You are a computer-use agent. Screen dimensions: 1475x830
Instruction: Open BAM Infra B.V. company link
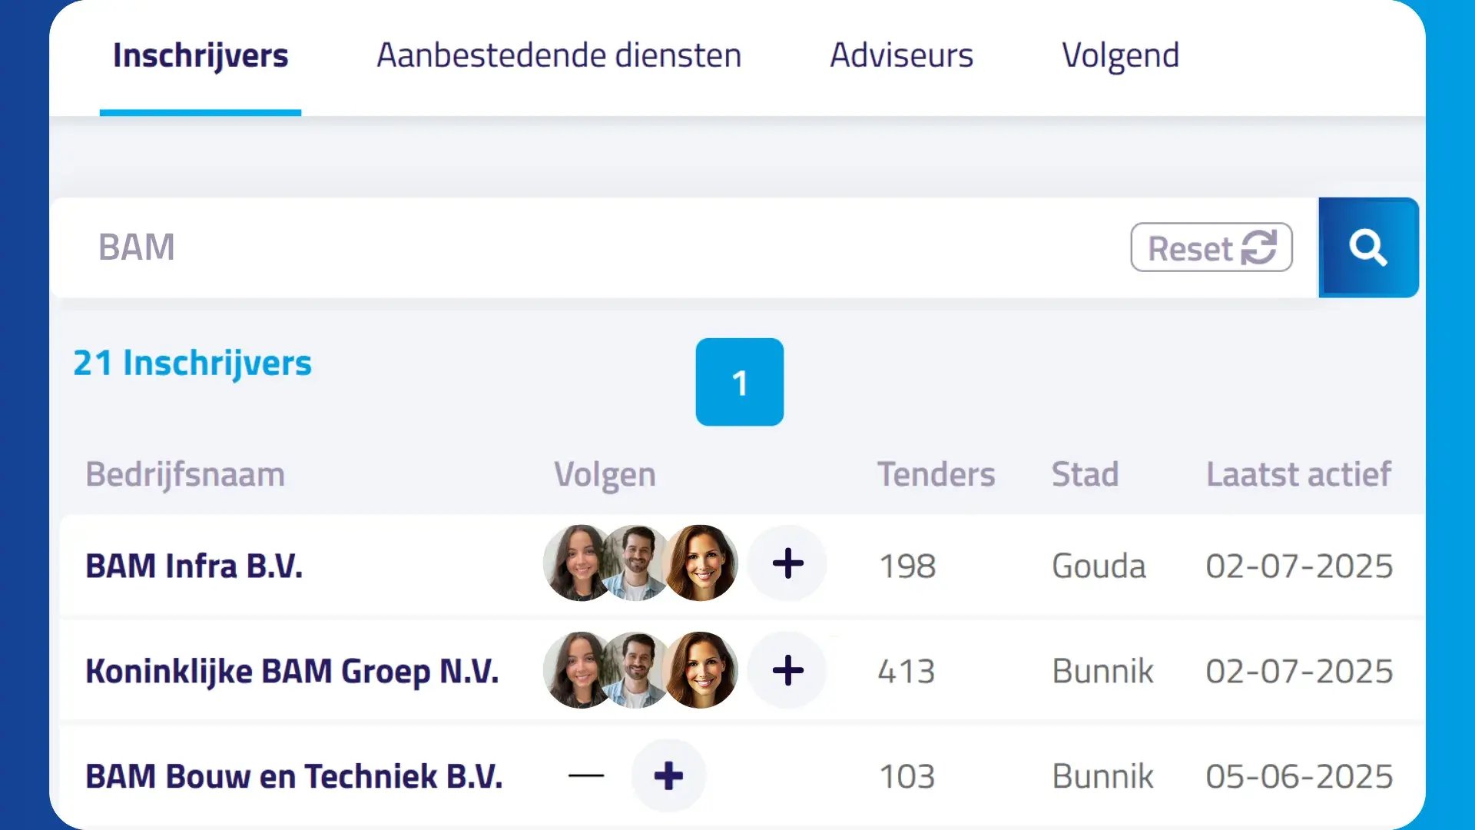[x=194, y=566]
